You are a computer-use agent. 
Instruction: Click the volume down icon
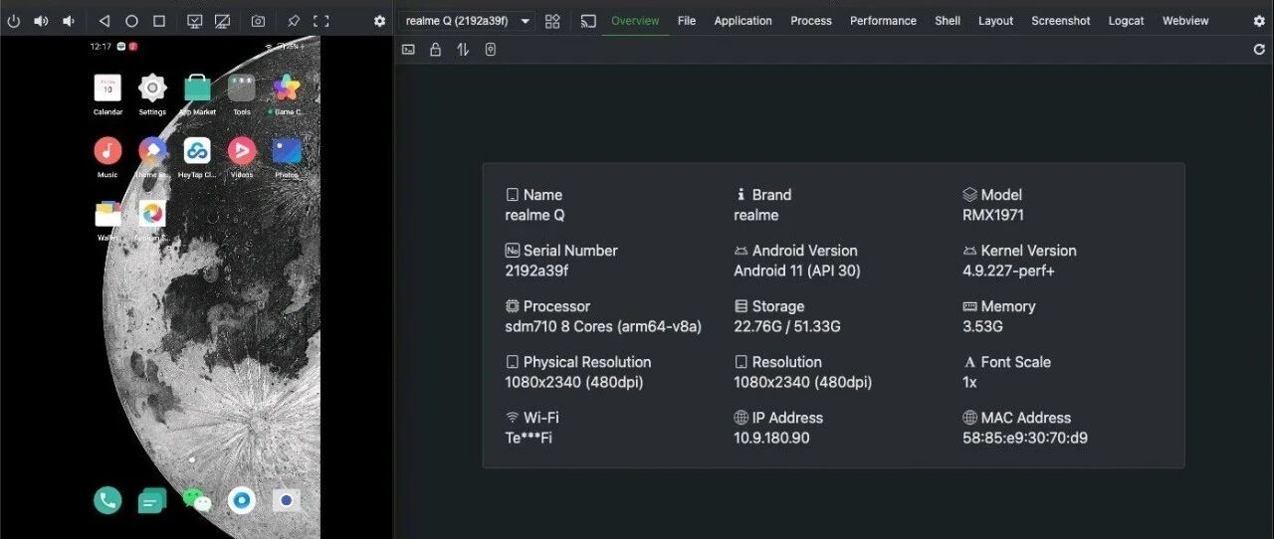pos(69,21)
